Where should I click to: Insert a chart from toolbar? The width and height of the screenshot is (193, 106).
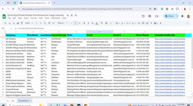tap(147, 23)
